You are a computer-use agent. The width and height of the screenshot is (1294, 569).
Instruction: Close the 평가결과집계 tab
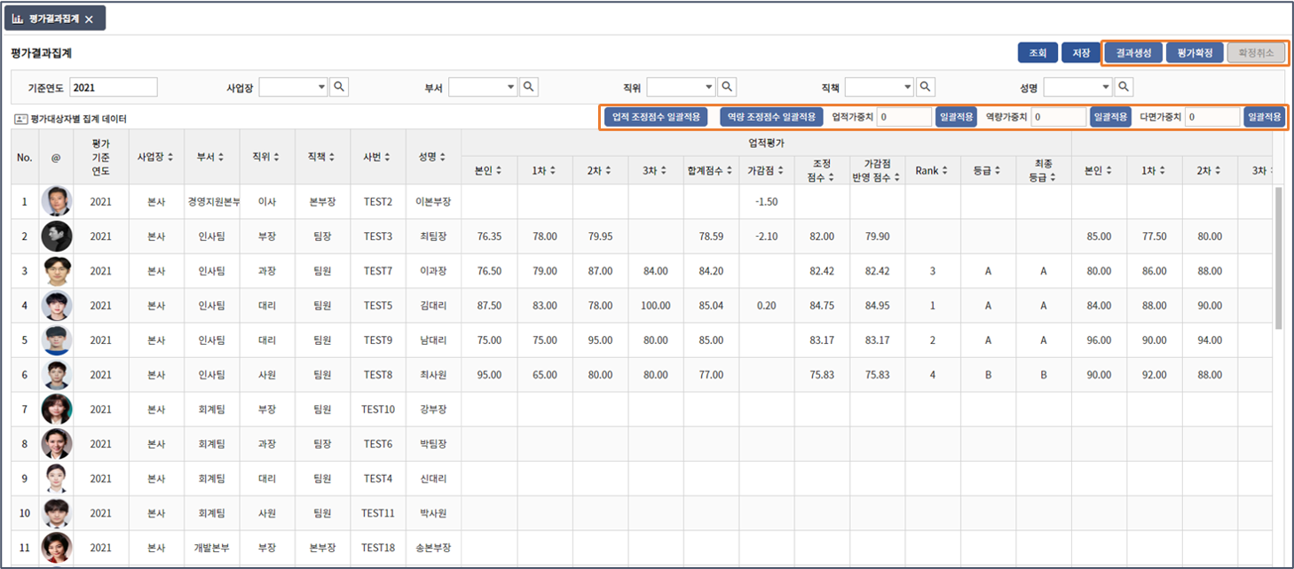point(89,19)
